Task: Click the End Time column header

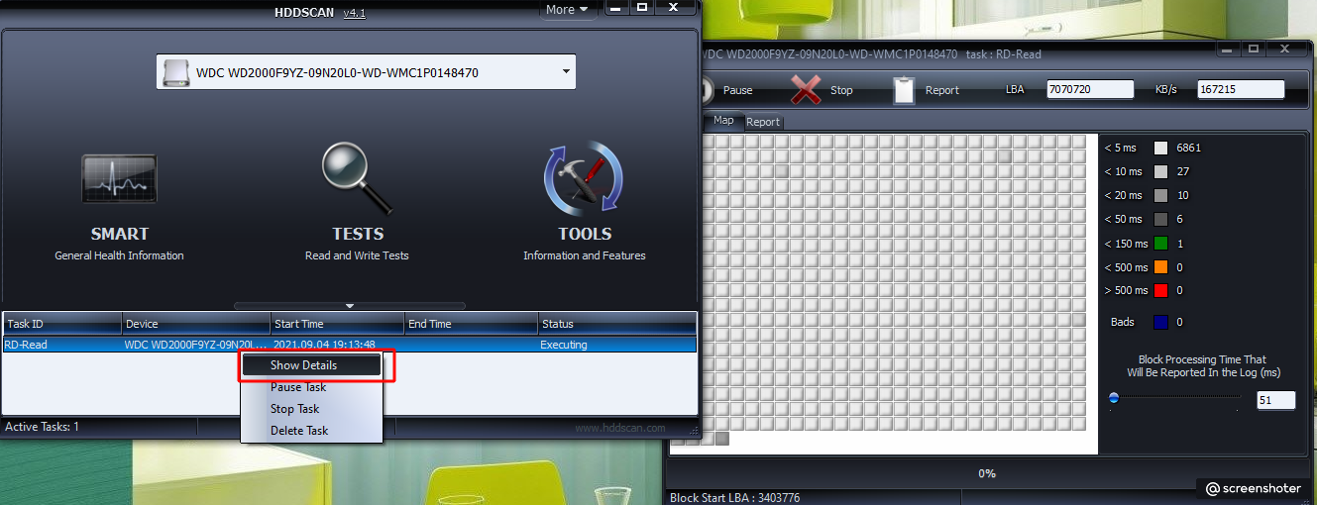Action: pos(471,324)
